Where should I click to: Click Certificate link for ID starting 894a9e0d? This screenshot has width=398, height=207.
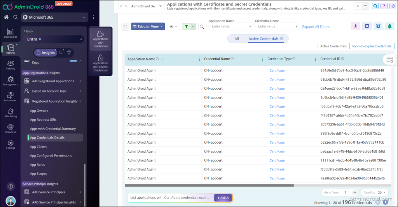click(277, 71)
